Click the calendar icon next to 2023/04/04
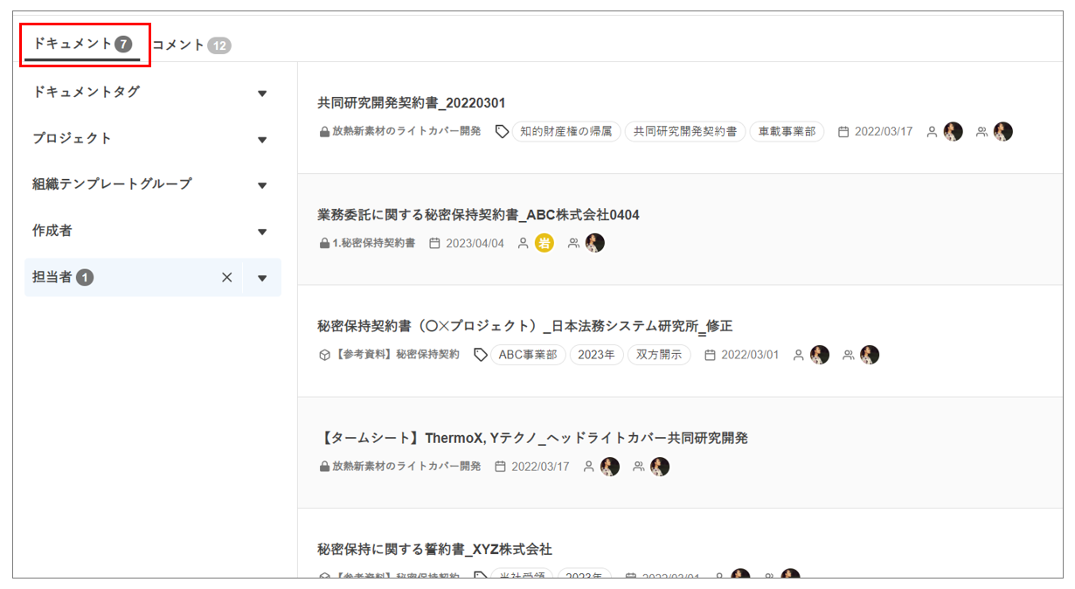This screenshot has width=1075, height=589. click(x=434, y=243)
